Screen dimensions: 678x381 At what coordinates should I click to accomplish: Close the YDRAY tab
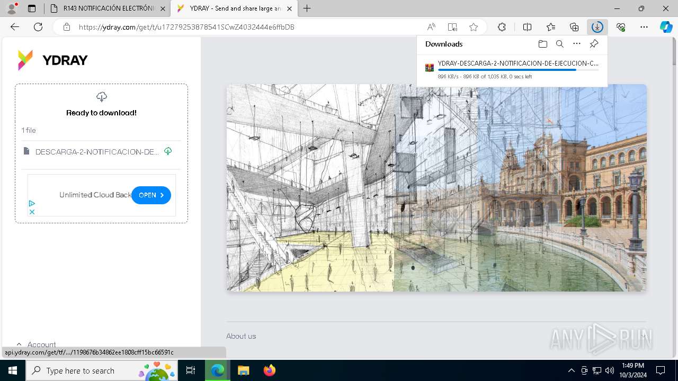coord(289,8)
